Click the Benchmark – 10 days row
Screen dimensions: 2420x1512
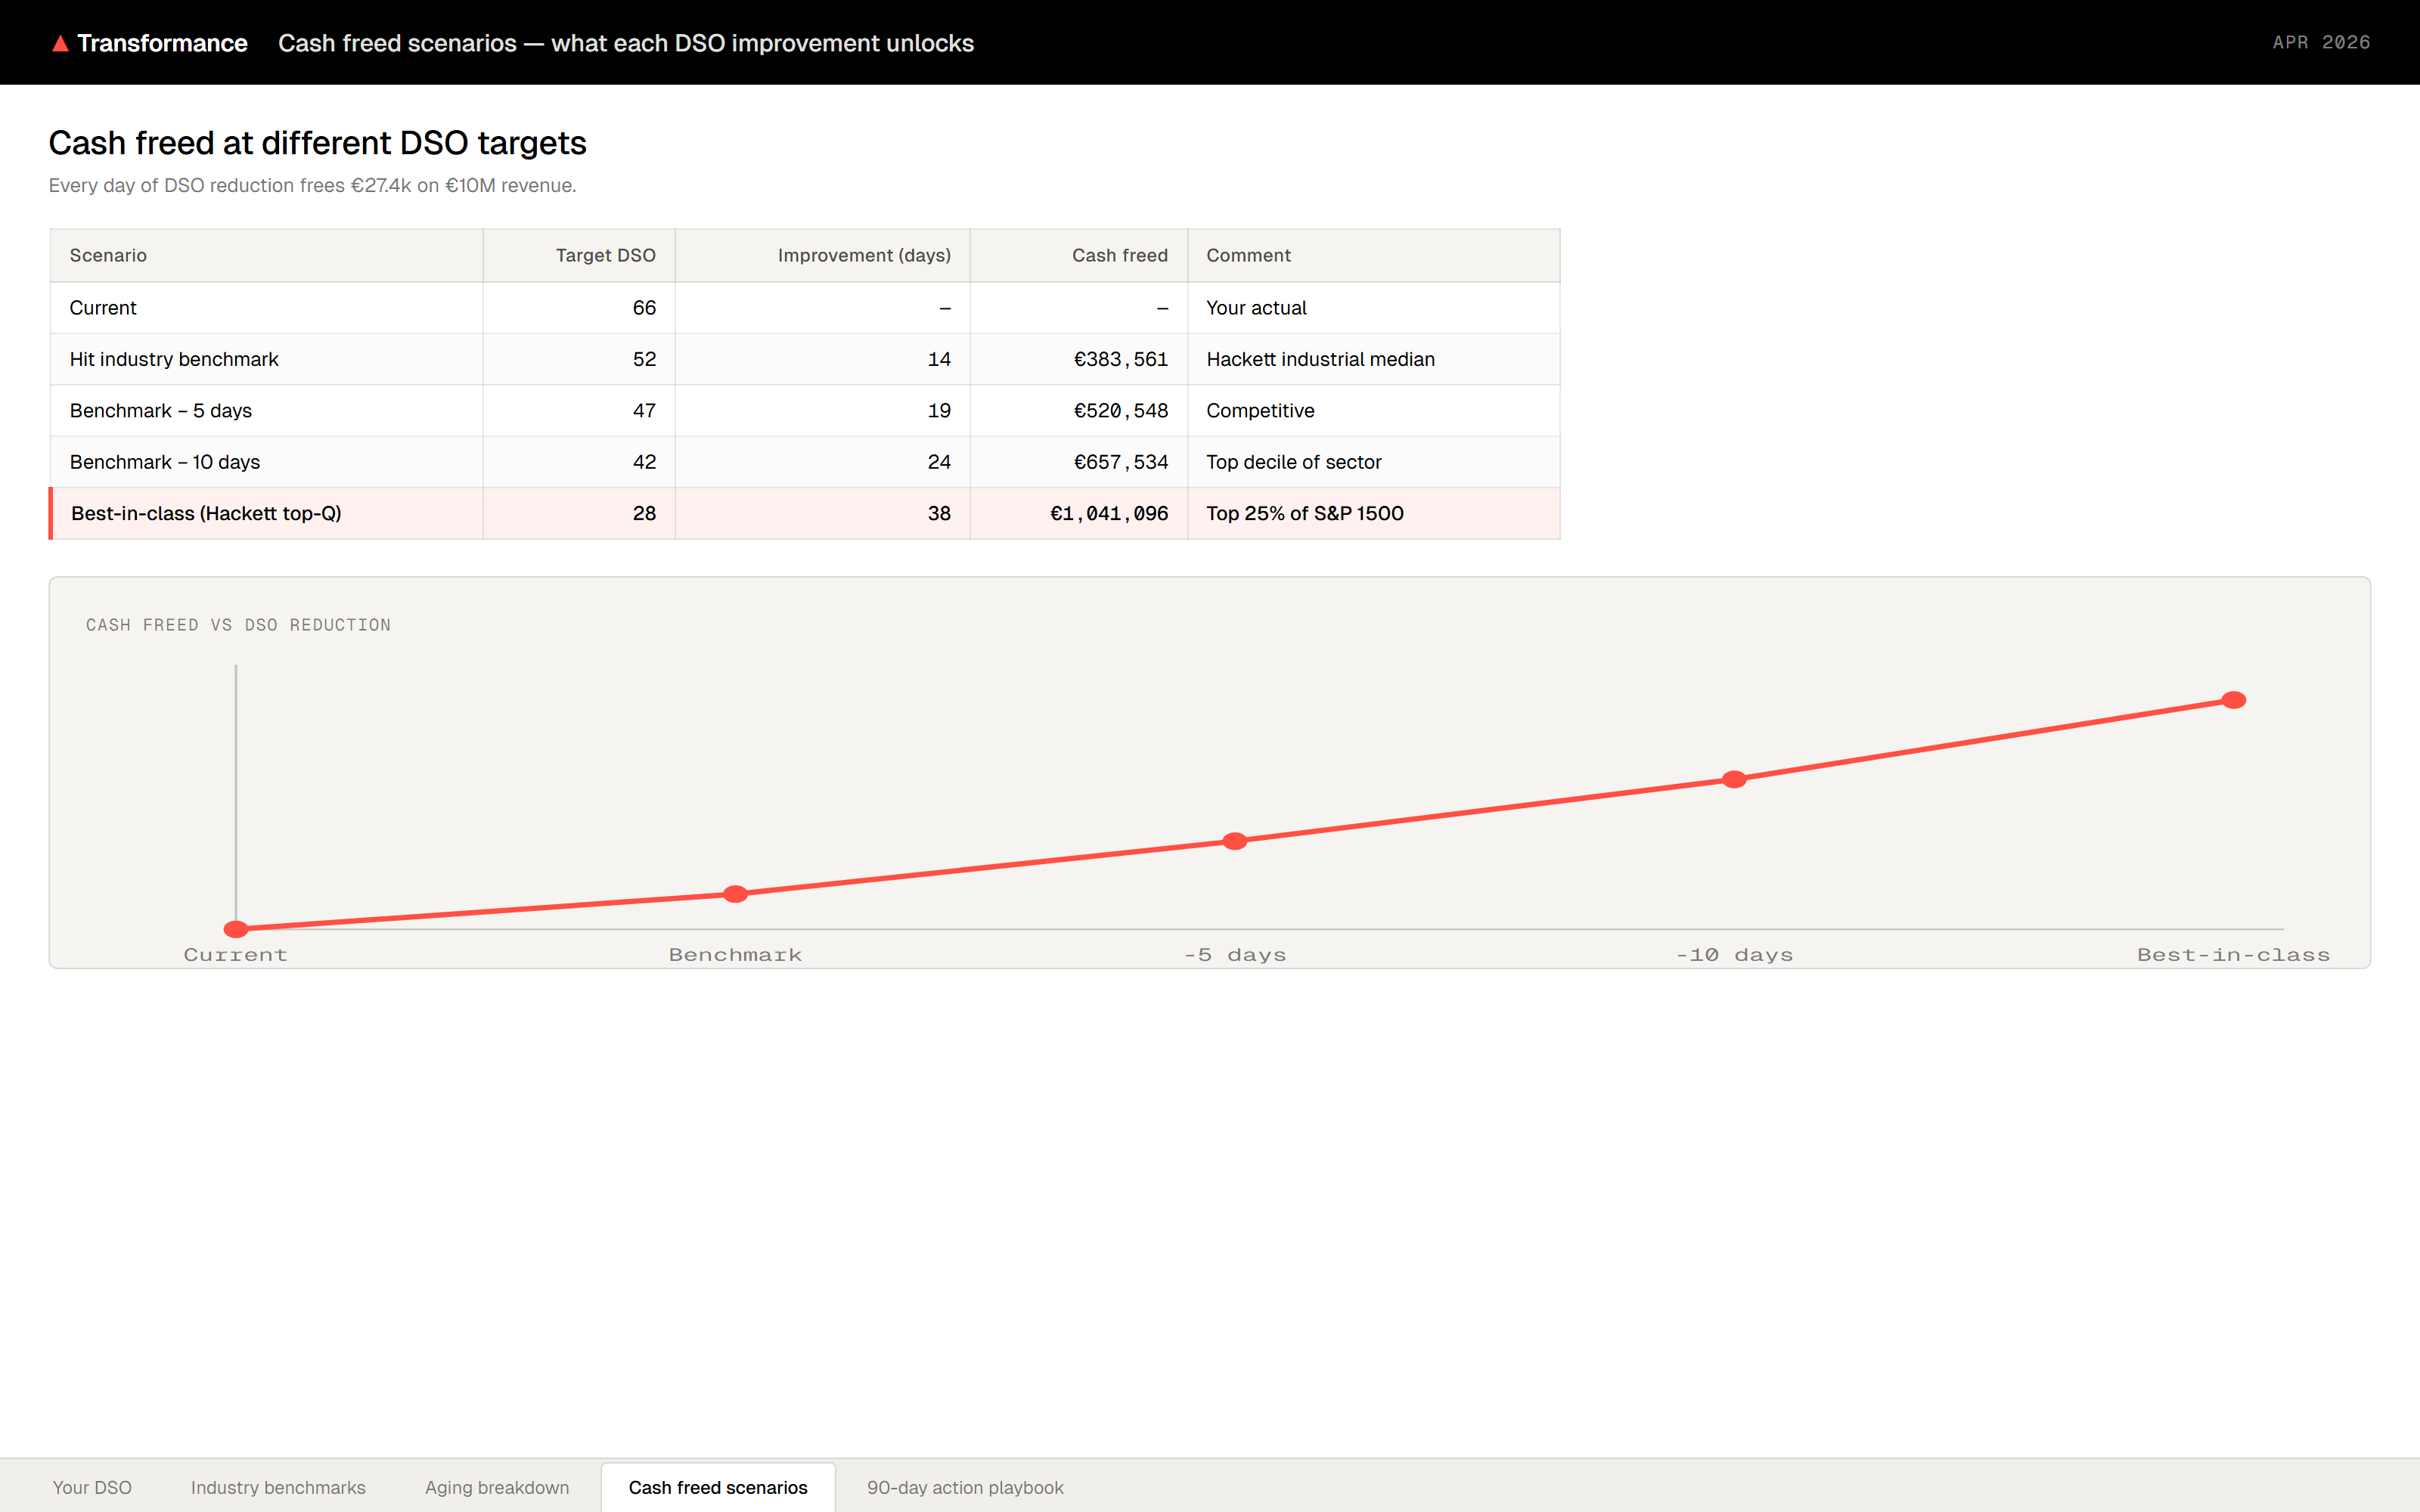click(165, 462)
